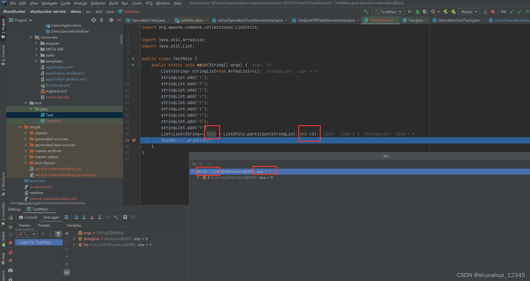Image resolution: width=530 pixels, height=281 pixels.
Task: Toggle Show watches in variables tab glasses icon
Action: tap(67, 272)
